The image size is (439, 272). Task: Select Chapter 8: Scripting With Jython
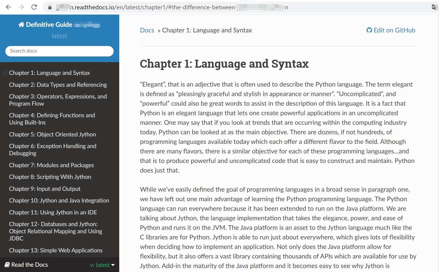[x=50, y=177]
